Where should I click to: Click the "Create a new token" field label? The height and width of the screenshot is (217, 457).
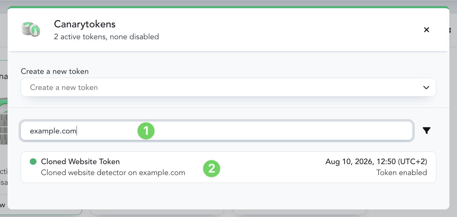coord(55,71)
